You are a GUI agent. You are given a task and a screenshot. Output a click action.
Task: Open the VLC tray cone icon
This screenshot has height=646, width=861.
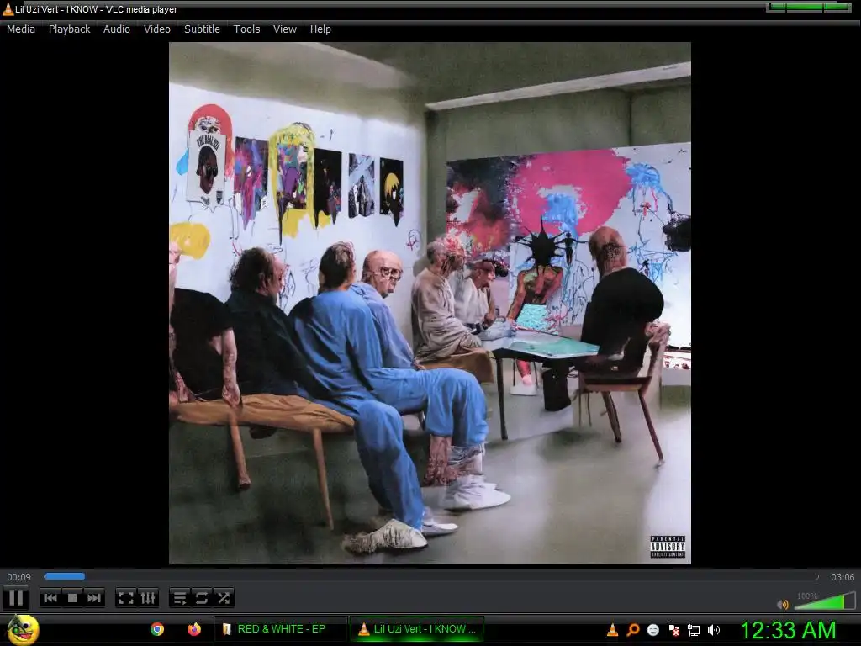coord(612,630)
